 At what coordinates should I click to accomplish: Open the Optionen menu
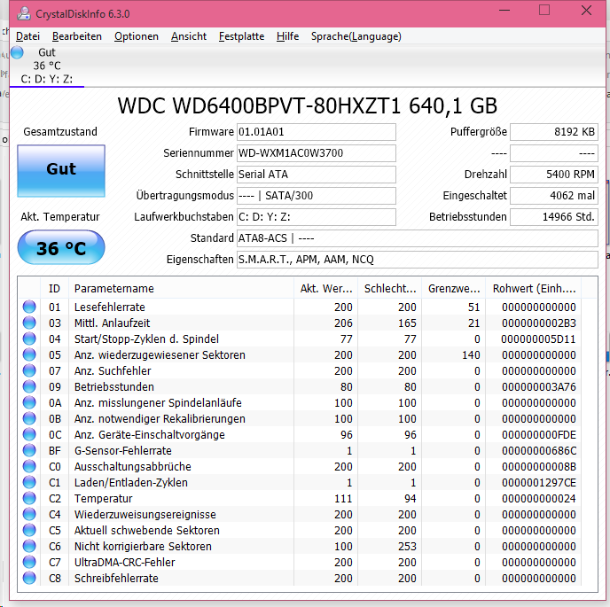(137, 36)
